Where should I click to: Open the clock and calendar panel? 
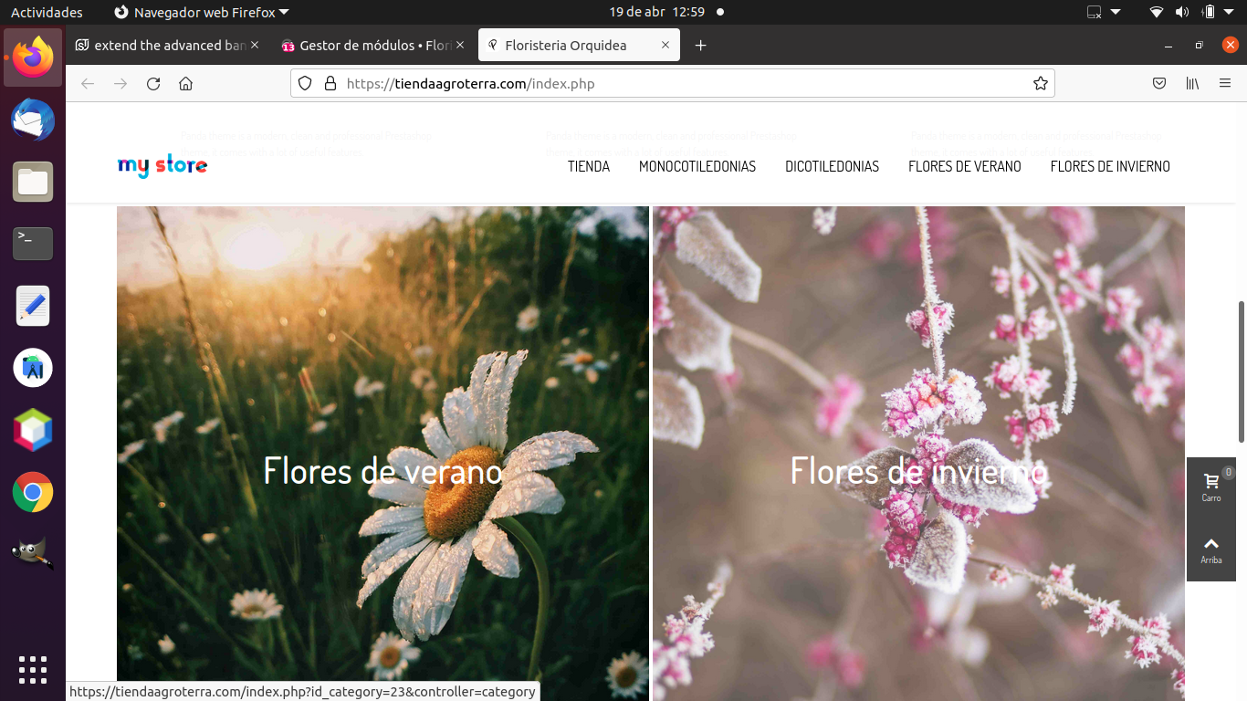[657, 12]
